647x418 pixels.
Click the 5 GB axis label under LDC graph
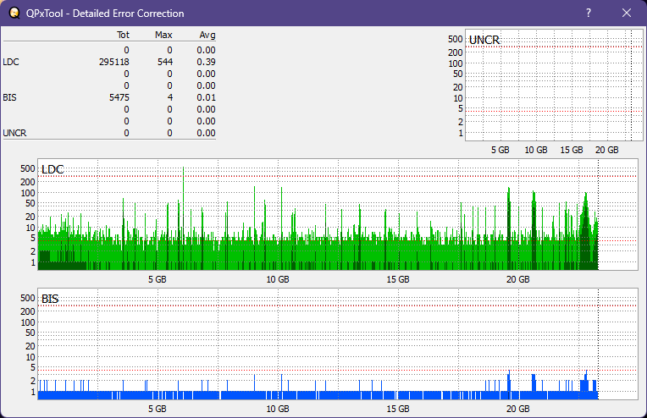[x=158, y=279]
